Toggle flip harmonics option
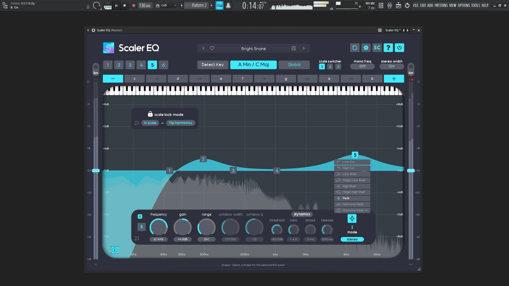 [x=181, y=123]
